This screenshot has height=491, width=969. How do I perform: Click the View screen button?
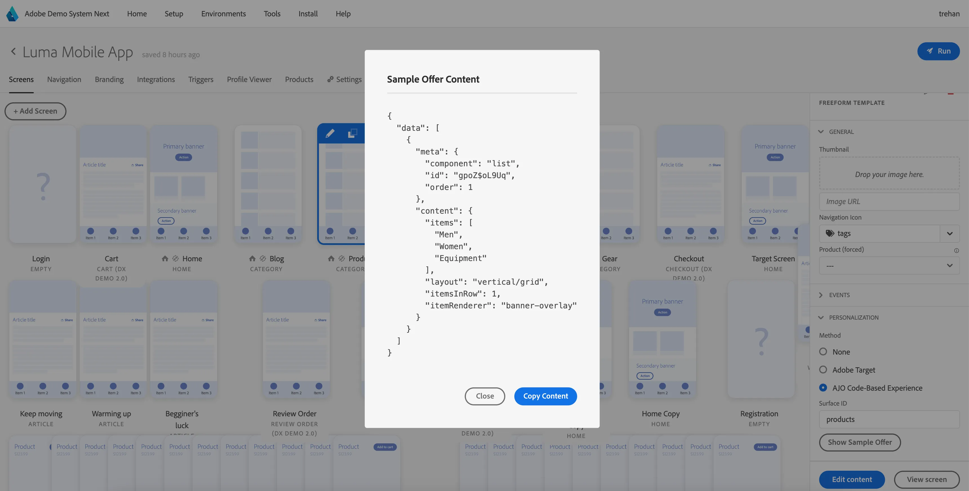coord(927,479)
